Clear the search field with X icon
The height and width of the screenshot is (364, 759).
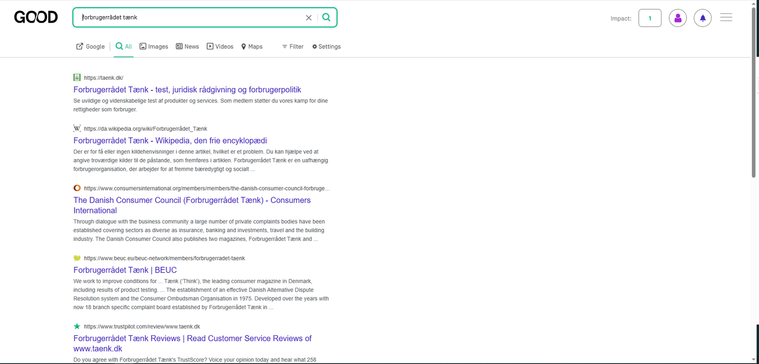point(309,18)
